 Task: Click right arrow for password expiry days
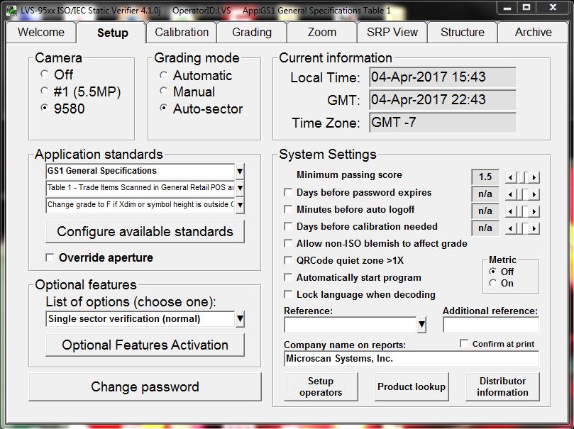pyautogui.click(x=534, y=194)
